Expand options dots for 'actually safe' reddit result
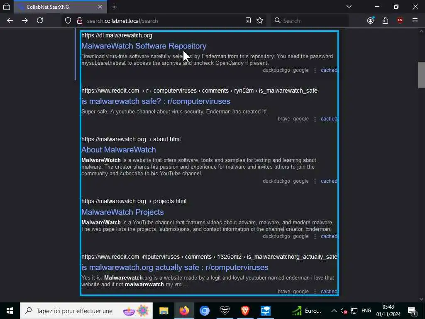Image resolution: width=425 pixels, height=319 pixels. coord(315,292)
